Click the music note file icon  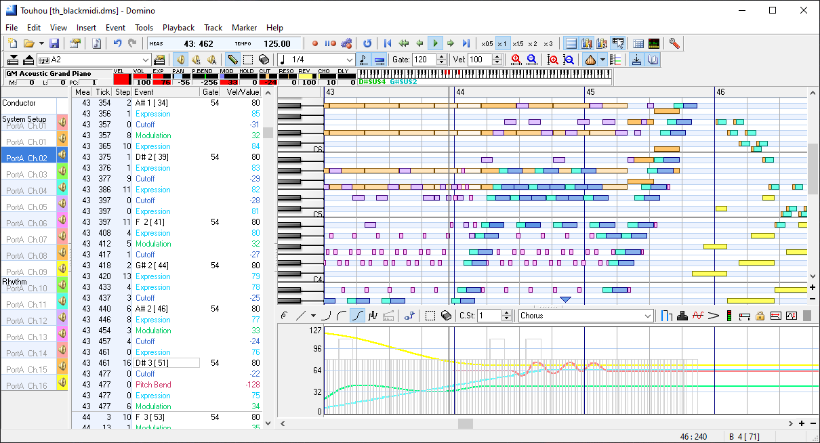96,43
